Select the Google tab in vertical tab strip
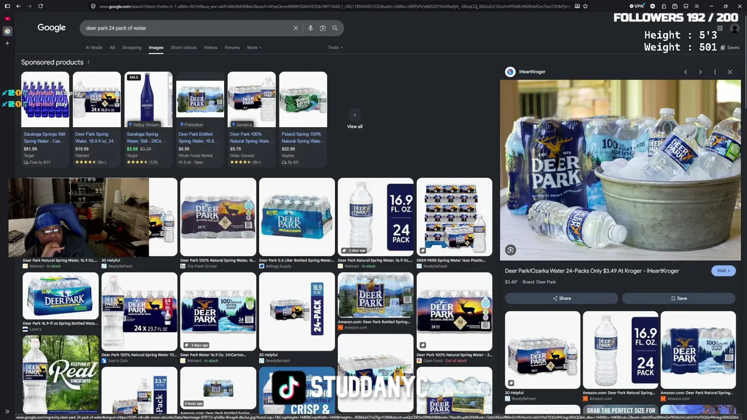This screenshot has width=747, height=420. pyautogui.click(x=7, y=31)
